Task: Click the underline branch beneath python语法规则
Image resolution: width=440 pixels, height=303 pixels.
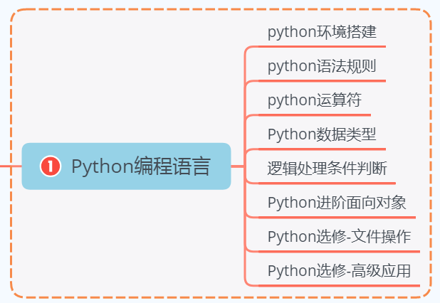Action: (322, 81)
